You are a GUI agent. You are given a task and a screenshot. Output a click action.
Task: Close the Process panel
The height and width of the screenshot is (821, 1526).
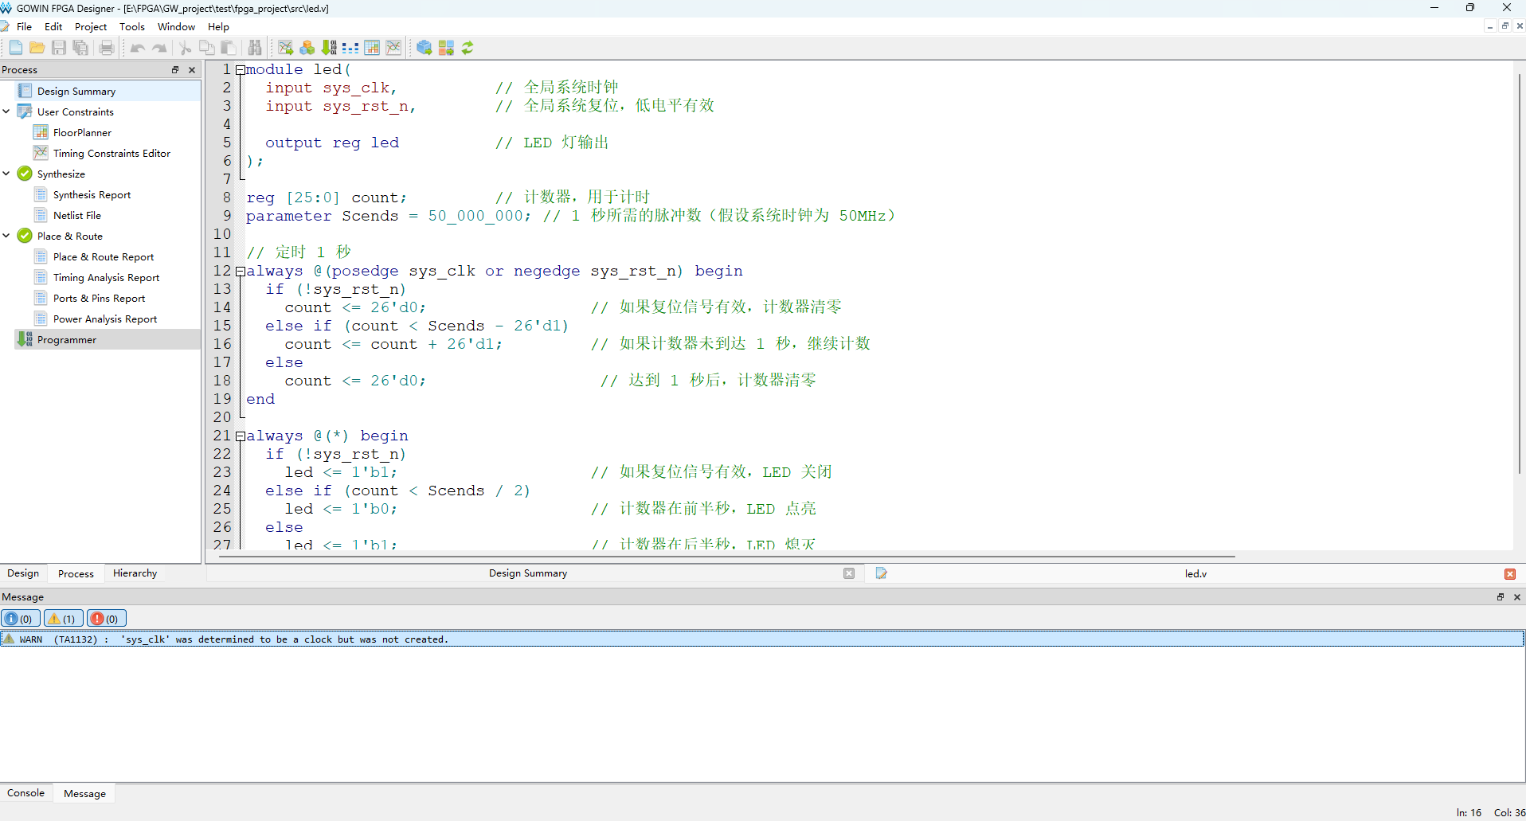[192, 70]
